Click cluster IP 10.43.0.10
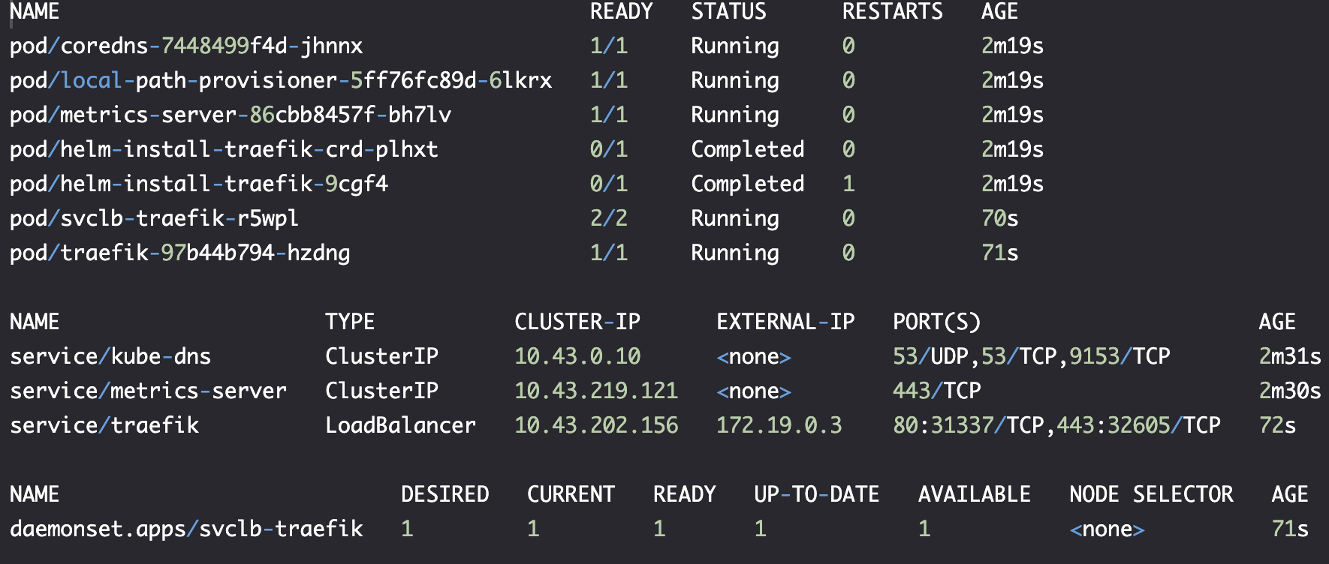Screen dimensions: 1329x564 tap(577, 357)
